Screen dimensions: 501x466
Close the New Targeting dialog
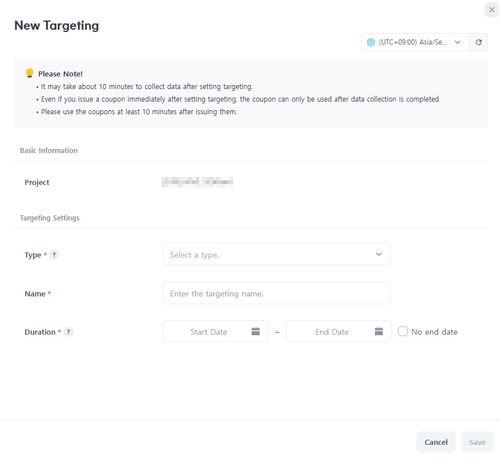pos(492,10)
